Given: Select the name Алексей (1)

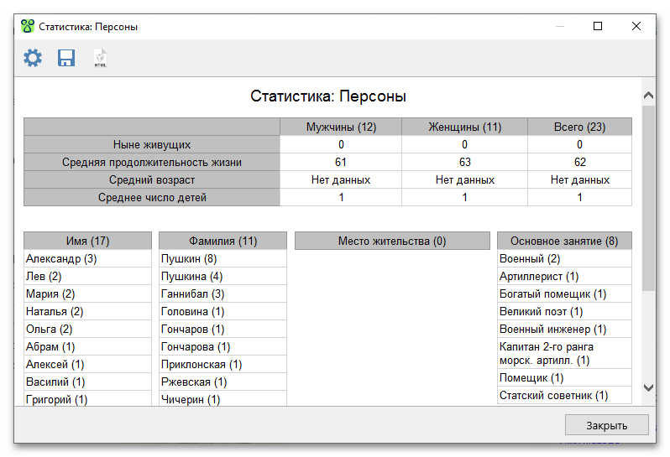Looking at the screenshot, I should (87, 365).
